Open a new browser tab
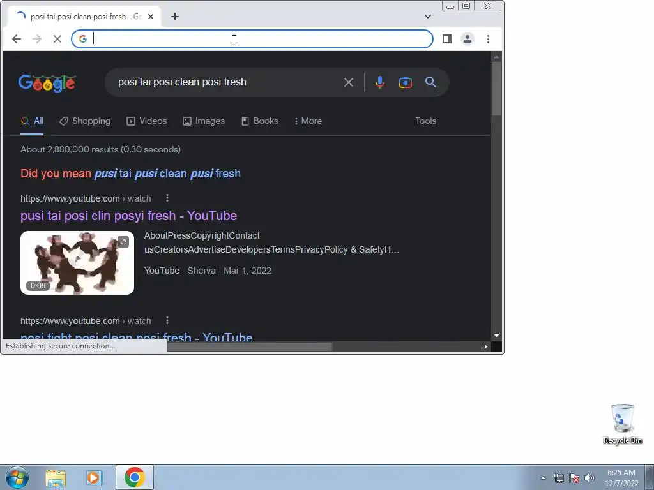Viewport: 654px width, 490px height. [175, 17]
